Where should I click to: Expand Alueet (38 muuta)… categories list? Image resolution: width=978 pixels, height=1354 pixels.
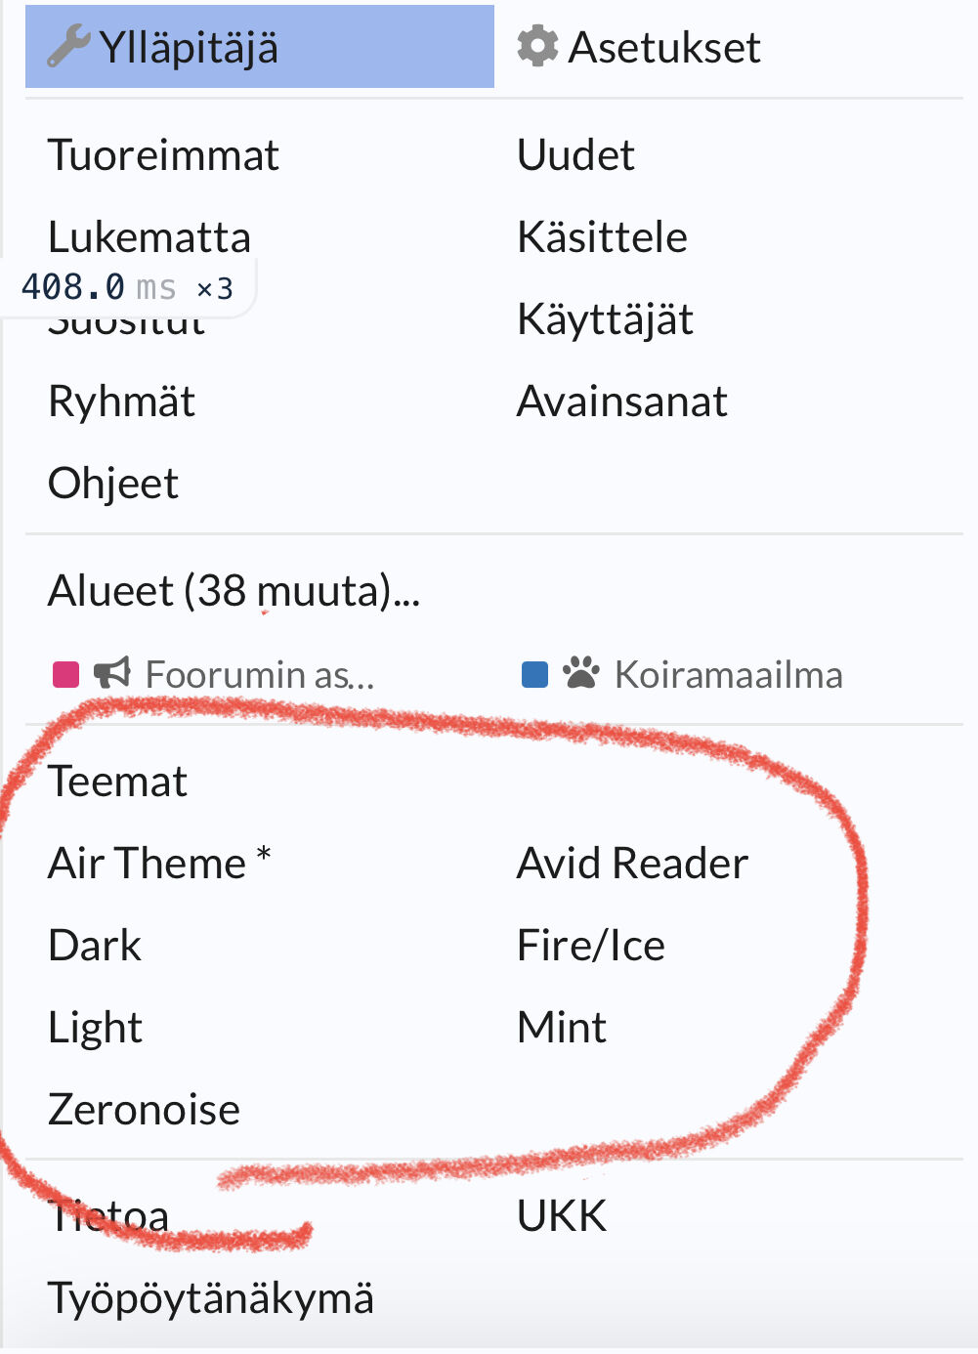coord(234,591)
